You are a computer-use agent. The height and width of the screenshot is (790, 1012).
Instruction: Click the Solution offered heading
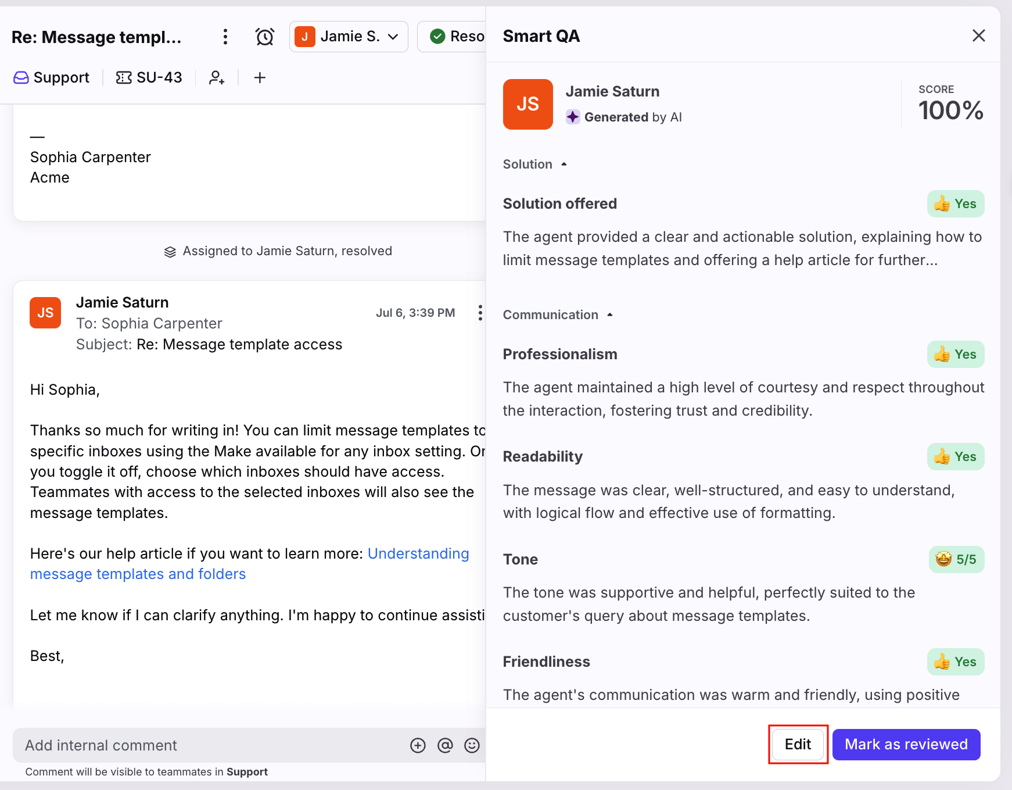559,203
